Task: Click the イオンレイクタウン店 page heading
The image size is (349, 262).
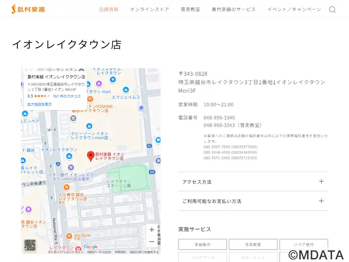Action: 67,45
